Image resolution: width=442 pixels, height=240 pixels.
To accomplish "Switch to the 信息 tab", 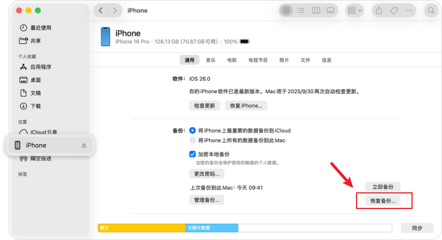I will 327,60.
